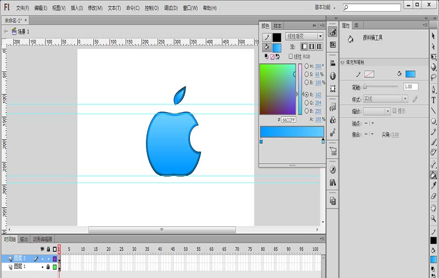
Task: Select the Eraser tool
Action: coord(434,196)
